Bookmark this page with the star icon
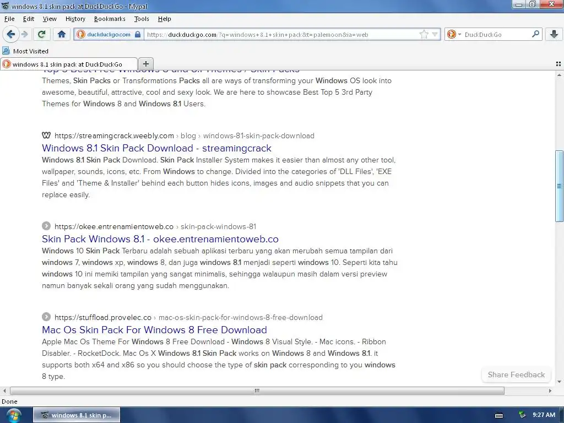Screen dimensions: 564x423 pyautogui.click(x=424, y=35)
